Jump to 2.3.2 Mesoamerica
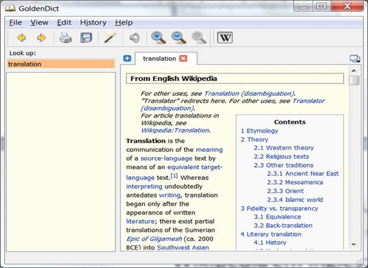368x268 pixels. 295,182
